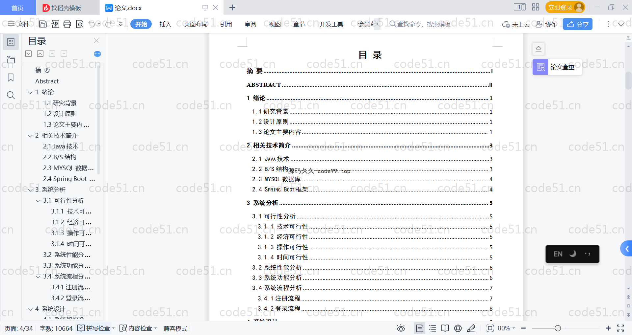The image size is (632, 335).
Task: Select the 开发工具 ribbon tab
Action: click(331, 24)
